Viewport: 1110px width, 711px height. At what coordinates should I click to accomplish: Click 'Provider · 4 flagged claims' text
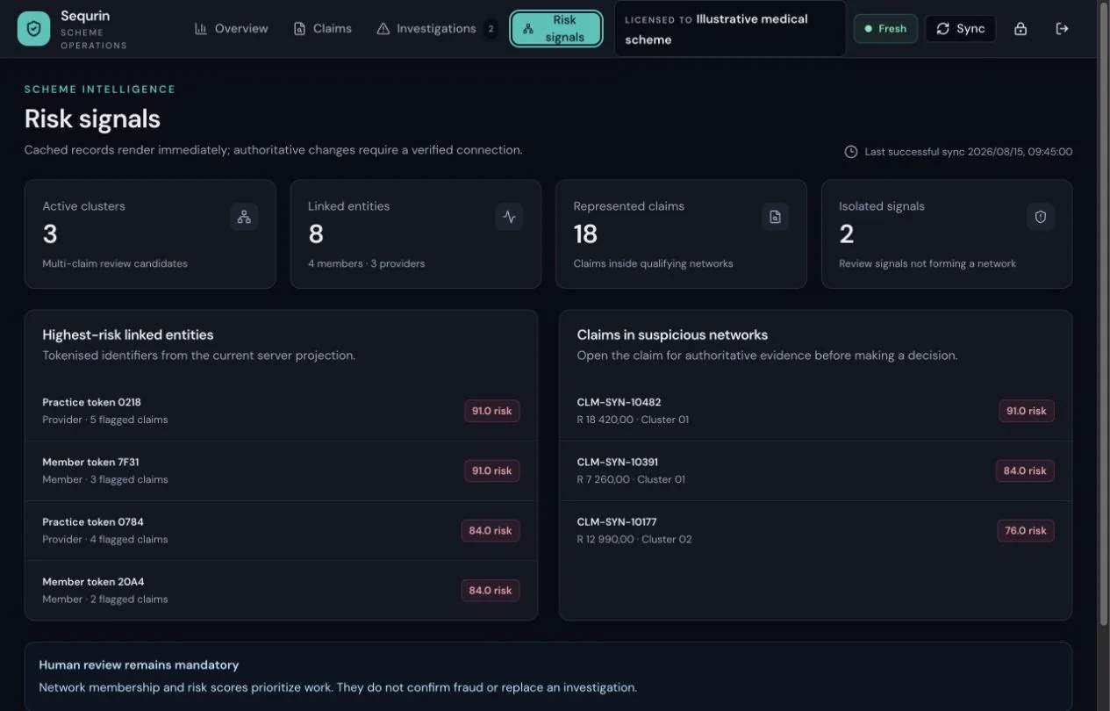tap(105, 539)
